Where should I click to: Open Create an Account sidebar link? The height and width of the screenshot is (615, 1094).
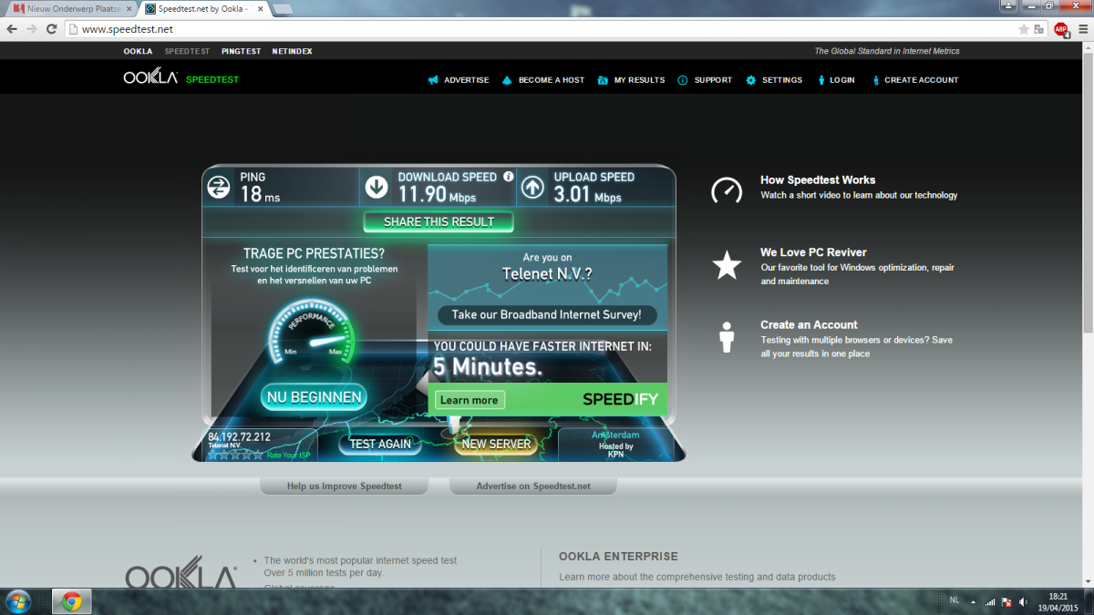click(809, 324)
